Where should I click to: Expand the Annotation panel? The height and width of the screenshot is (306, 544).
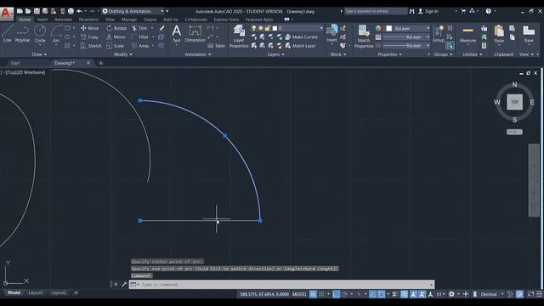pos(198,54)
